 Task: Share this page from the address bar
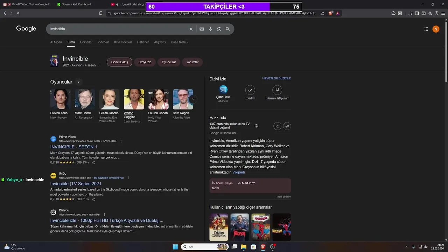(322, 13)
